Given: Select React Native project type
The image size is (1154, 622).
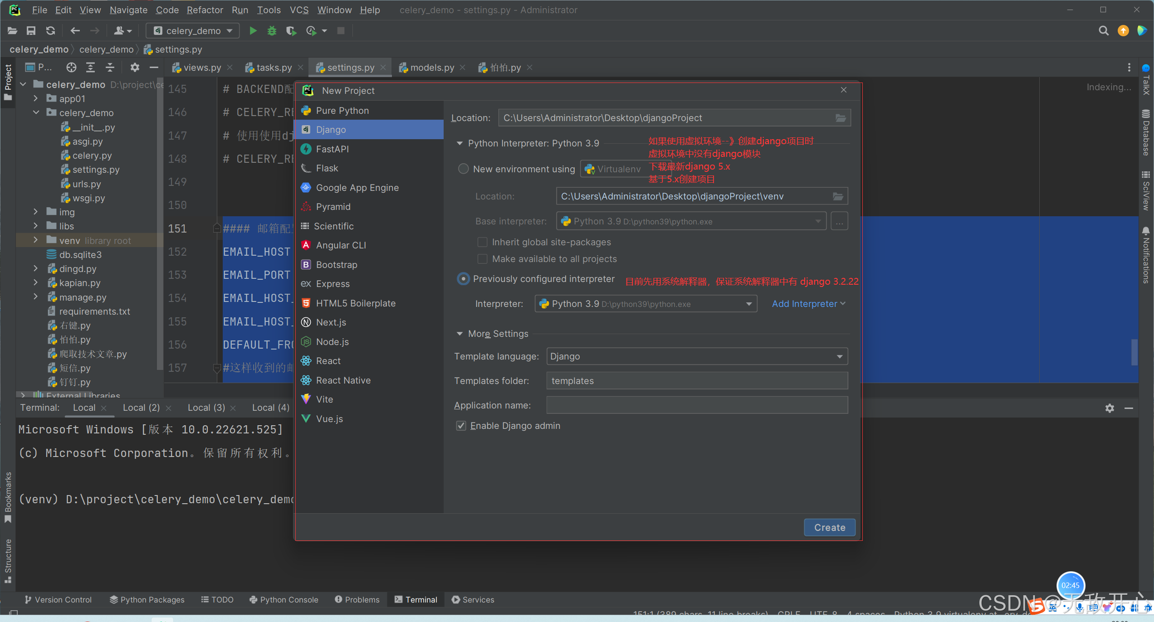Looking at the screenshot, I should tap(369, 380).
